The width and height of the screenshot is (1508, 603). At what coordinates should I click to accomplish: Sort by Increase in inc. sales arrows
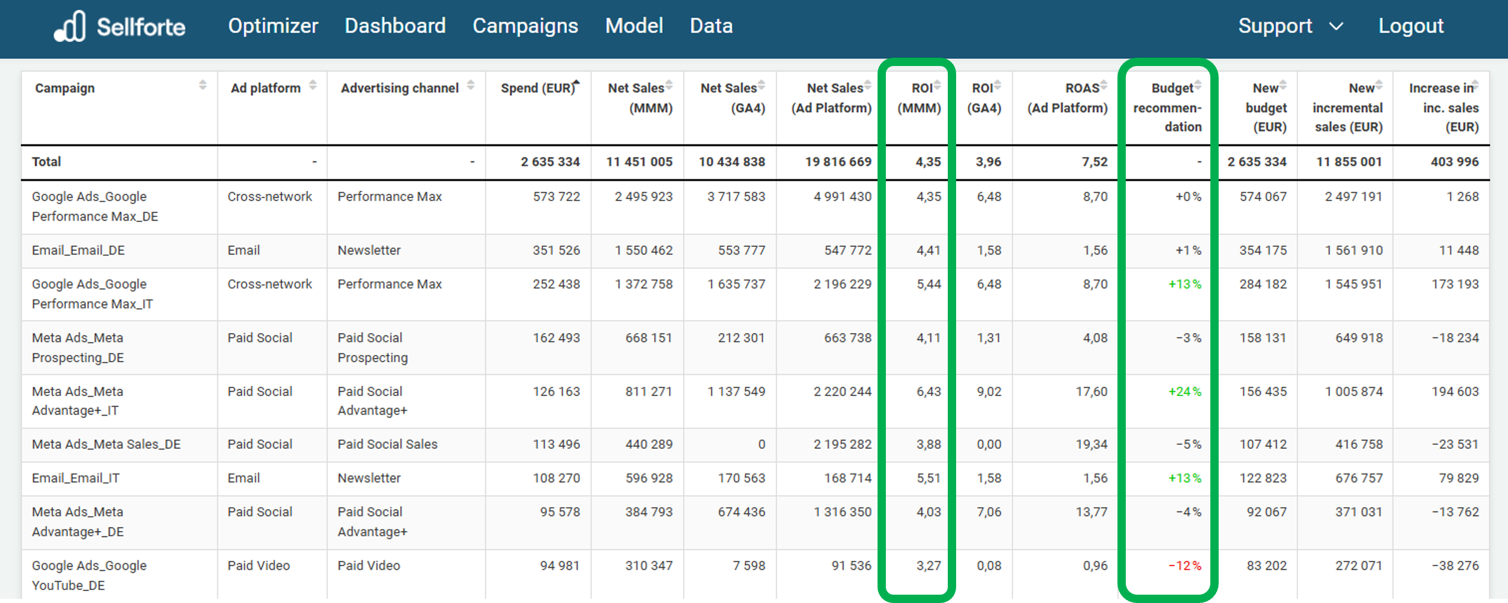point(1475,85)
